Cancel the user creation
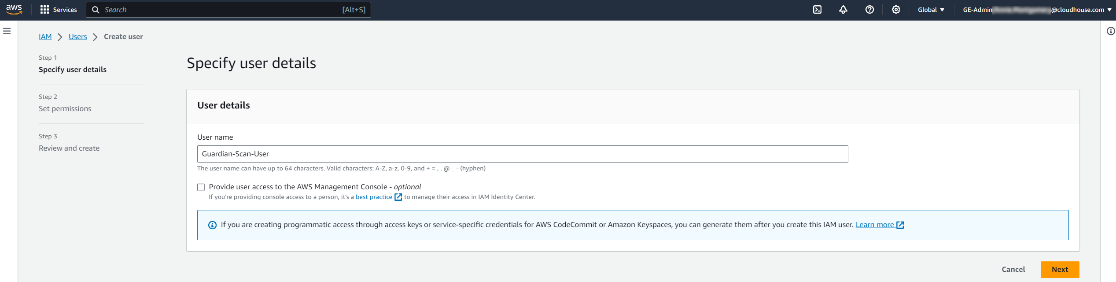 pos(1013,269)
